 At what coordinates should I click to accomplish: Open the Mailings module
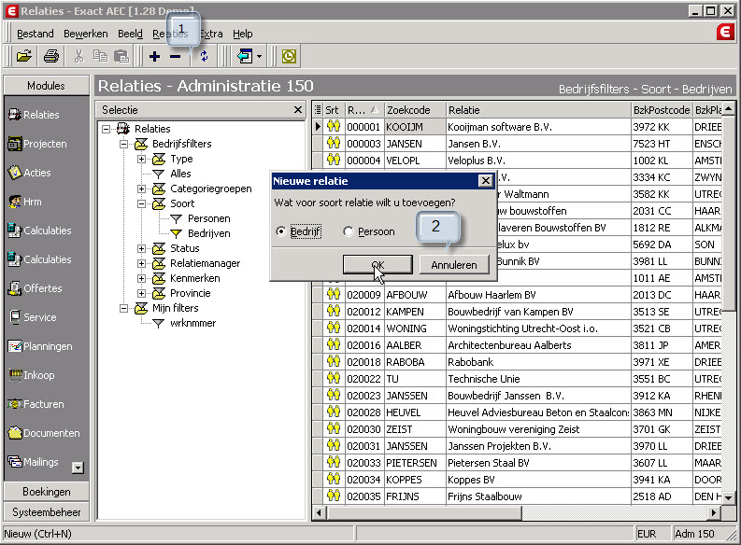(x=33, y=462)
